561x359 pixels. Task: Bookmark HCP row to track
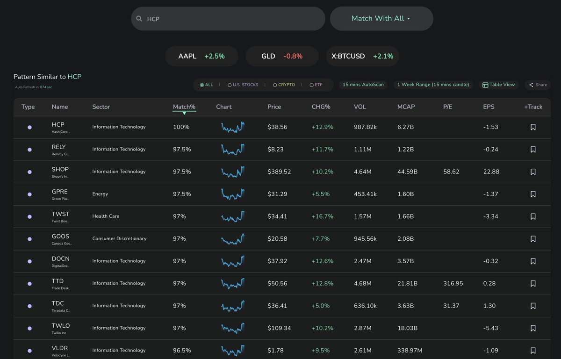533,127
